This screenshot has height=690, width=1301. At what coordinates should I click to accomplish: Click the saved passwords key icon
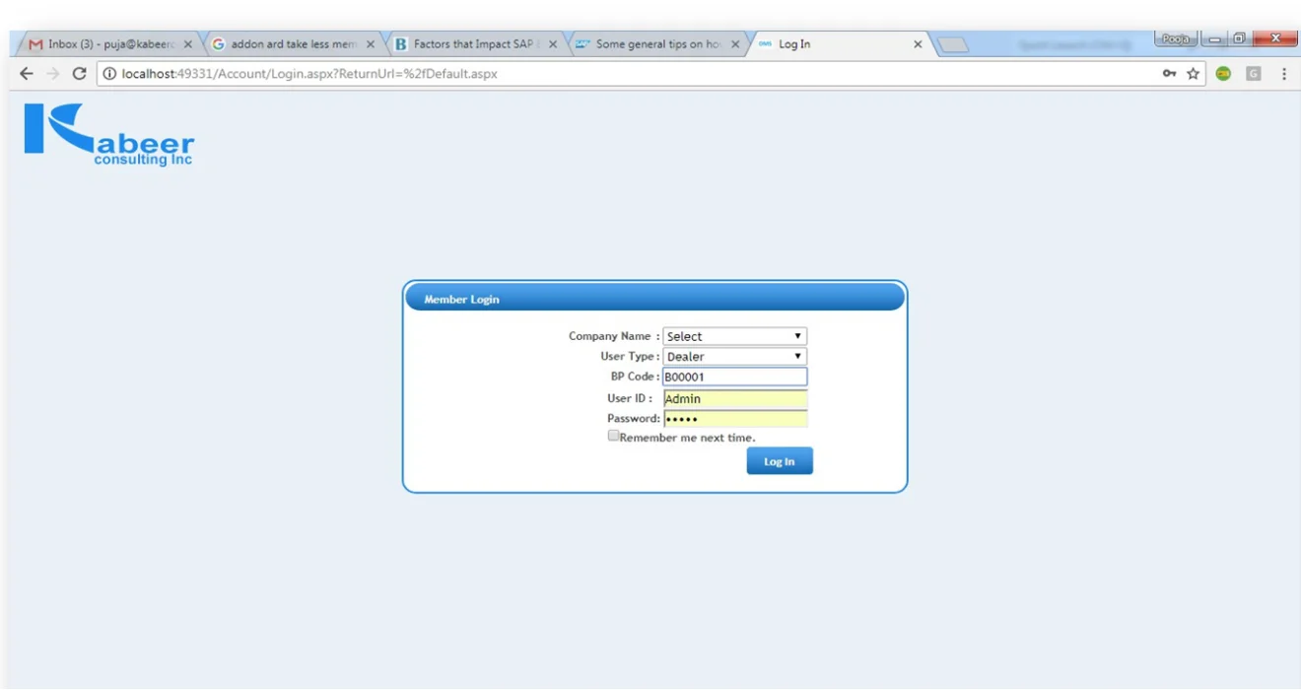(1170, 72)
